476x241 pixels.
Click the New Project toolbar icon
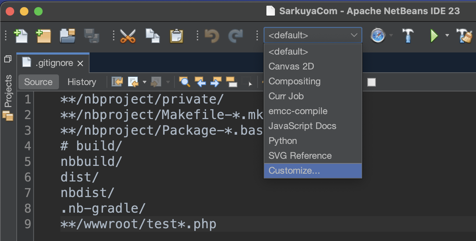tap(43, 35)
